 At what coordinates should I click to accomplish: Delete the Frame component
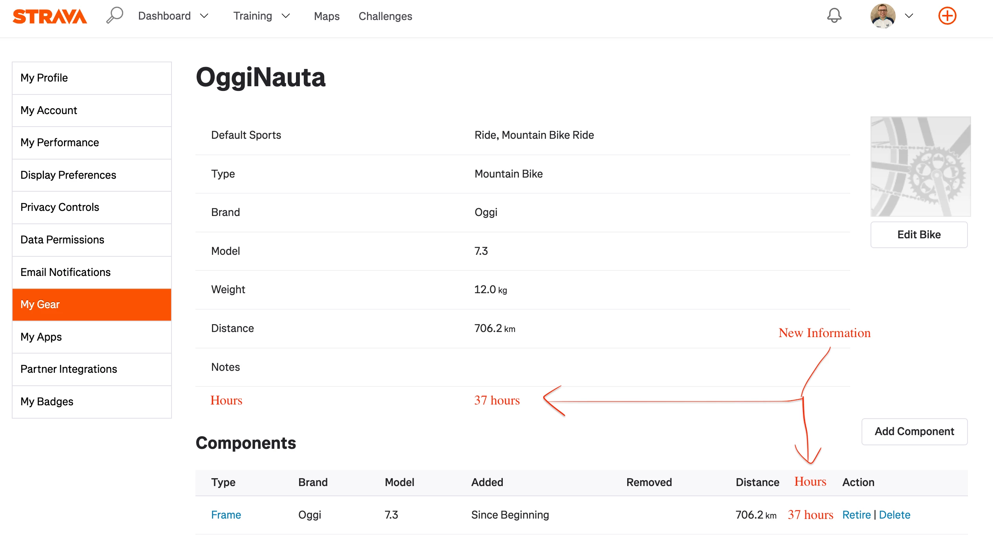pos(894,515)
